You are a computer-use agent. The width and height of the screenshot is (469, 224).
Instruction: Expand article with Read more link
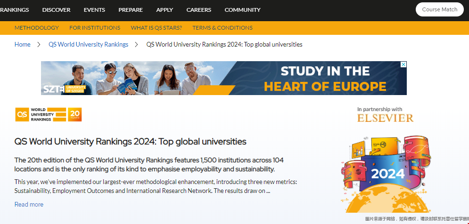coord(29,204)
